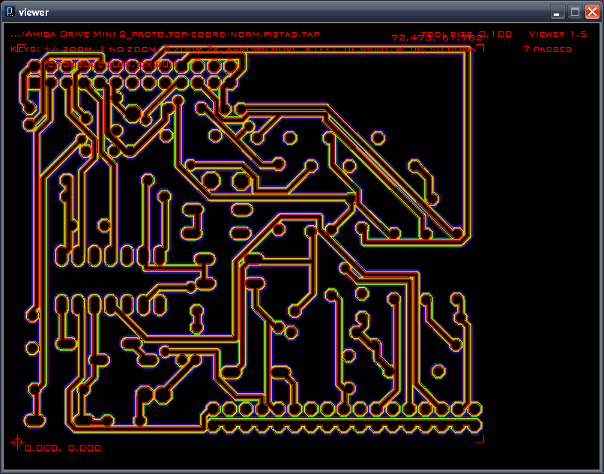The width and height of the screenshot is (604, 474).
Task: Close the viewer window
Action: click(x=592, y=12)
